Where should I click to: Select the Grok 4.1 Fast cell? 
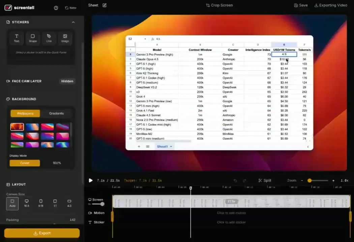coord(157,111)
